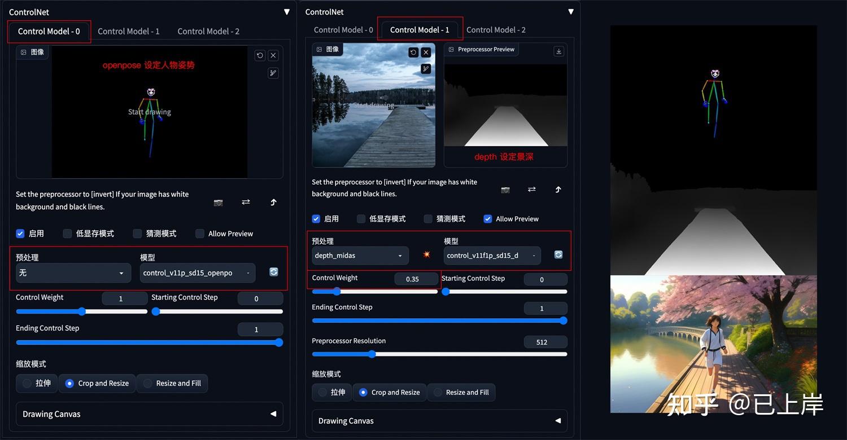Download the depth Preprocessor Preview image
This screenshot has width=847, height=440.
558,51
